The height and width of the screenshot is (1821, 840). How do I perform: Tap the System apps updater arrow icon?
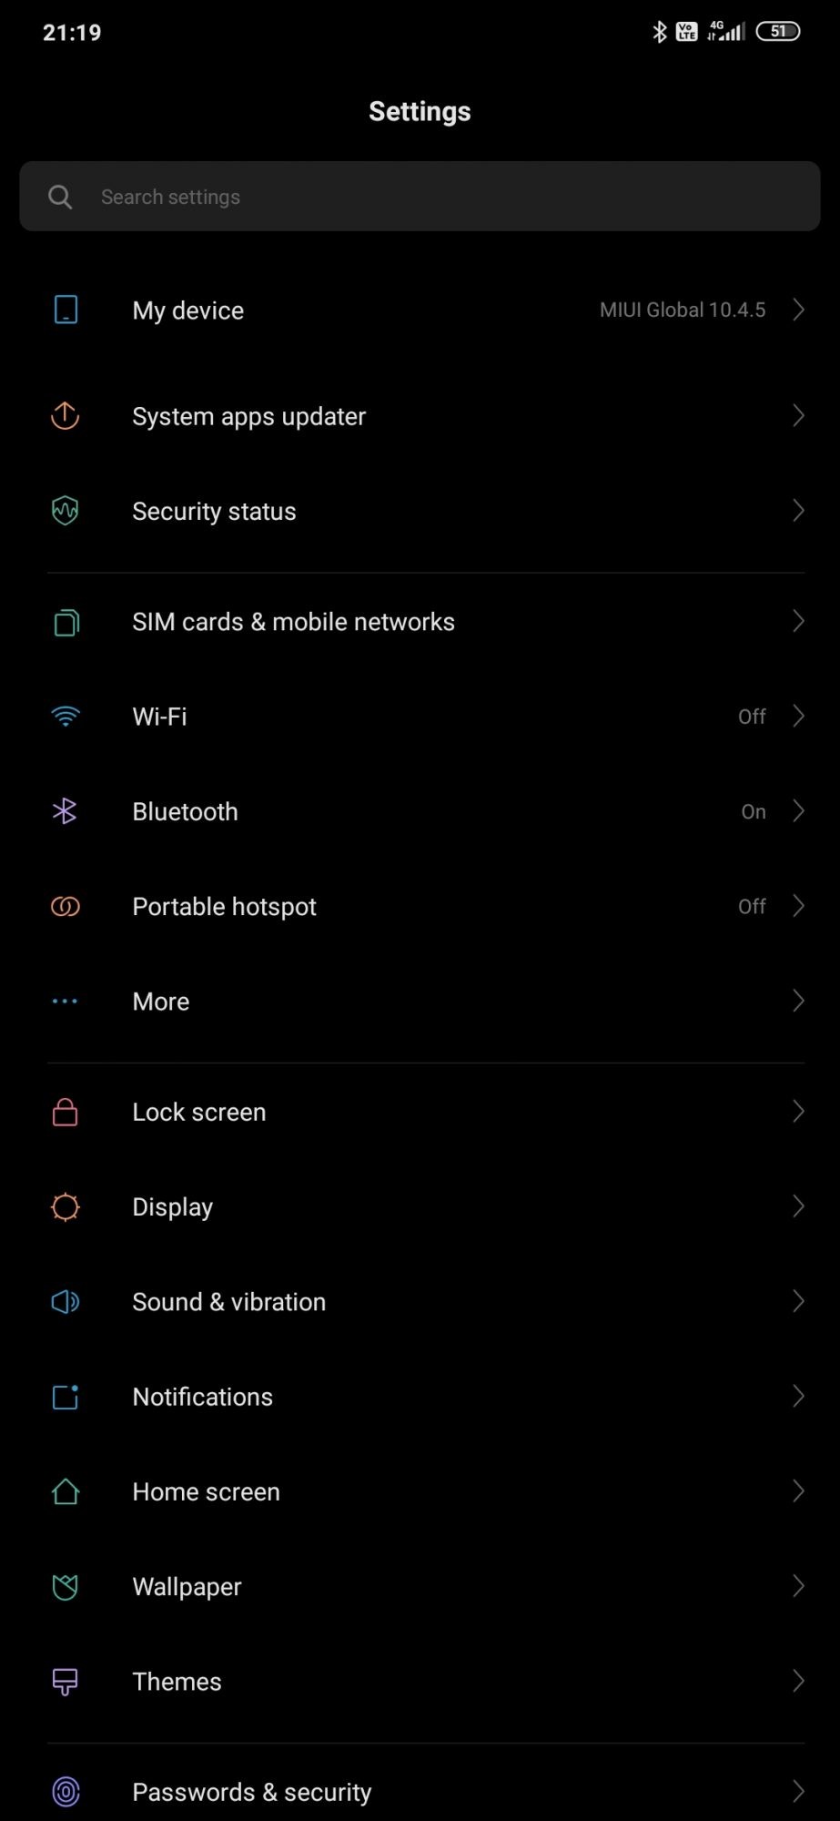click(66, 416)
